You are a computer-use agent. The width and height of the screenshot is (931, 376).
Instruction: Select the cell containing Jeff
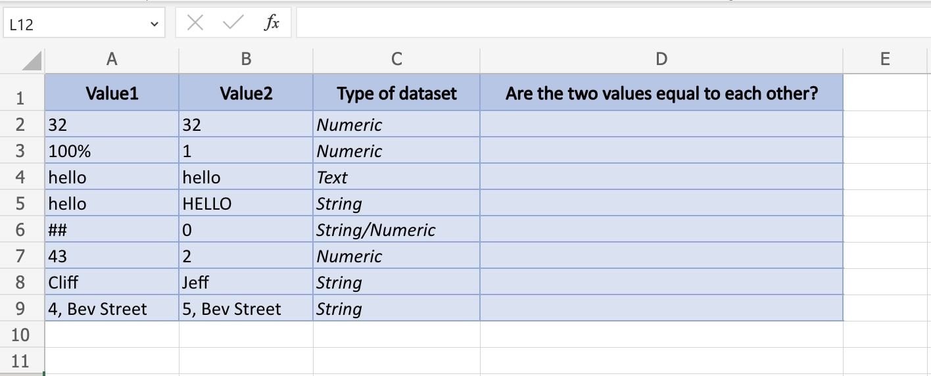tap(246, 282)
